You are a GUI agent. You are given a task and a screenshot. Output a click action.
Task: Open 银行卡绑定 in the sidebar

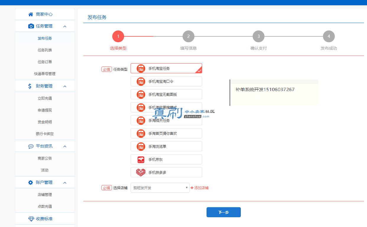45,134
